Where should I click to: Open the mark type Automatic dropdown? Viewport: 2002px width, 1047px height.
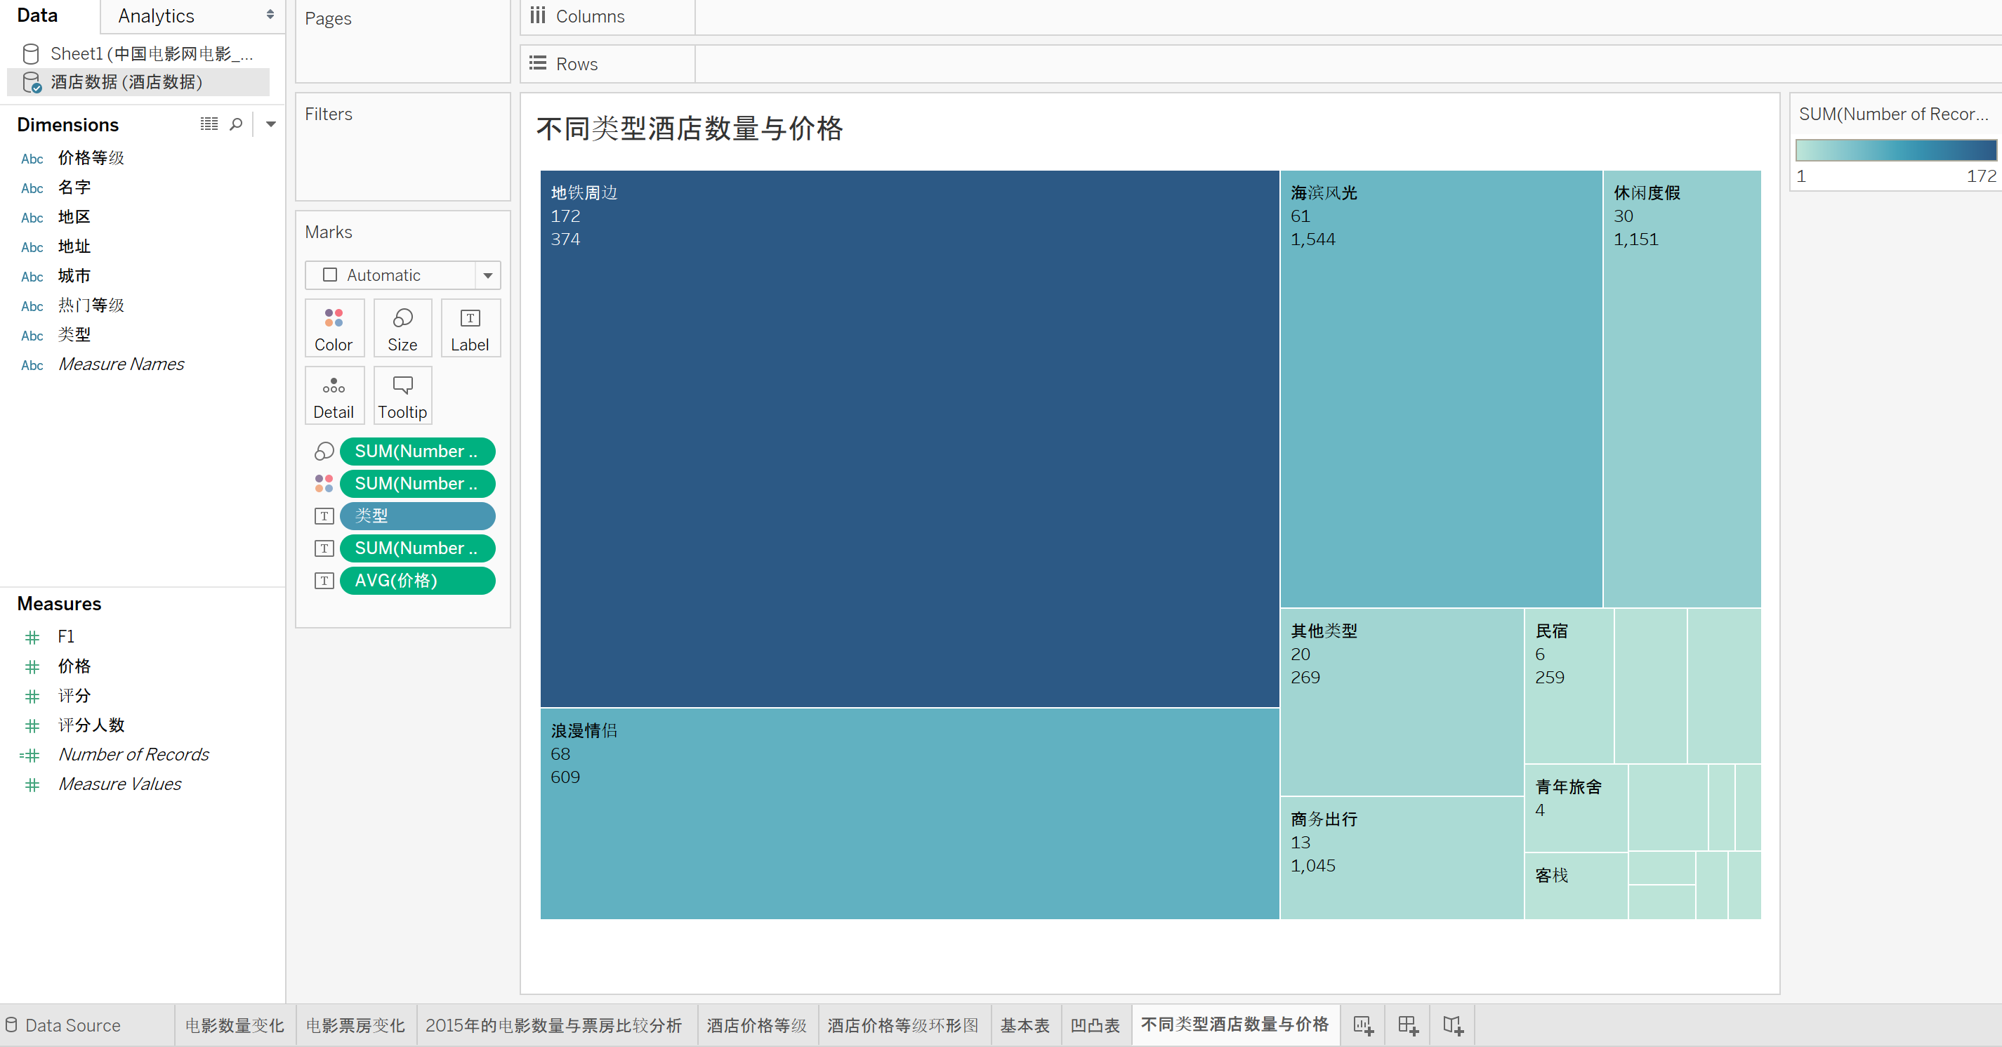coord(487,275)
